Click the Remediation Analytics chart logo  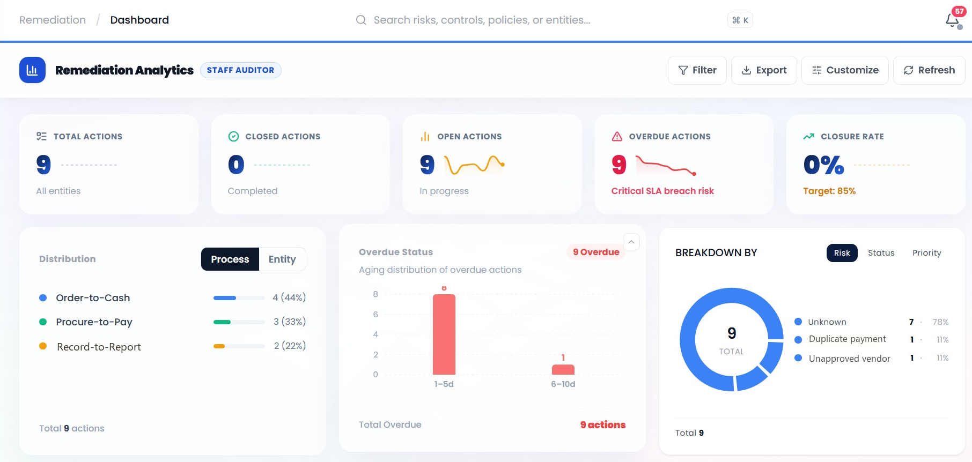(x=32, y=70)
